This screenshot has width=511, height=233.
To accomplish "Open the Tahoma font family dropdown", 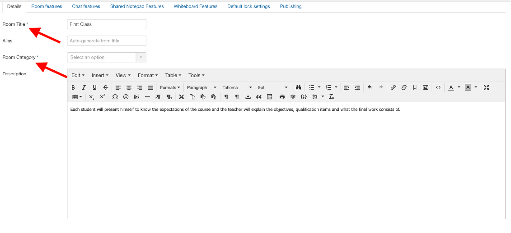I will point(237,87).
